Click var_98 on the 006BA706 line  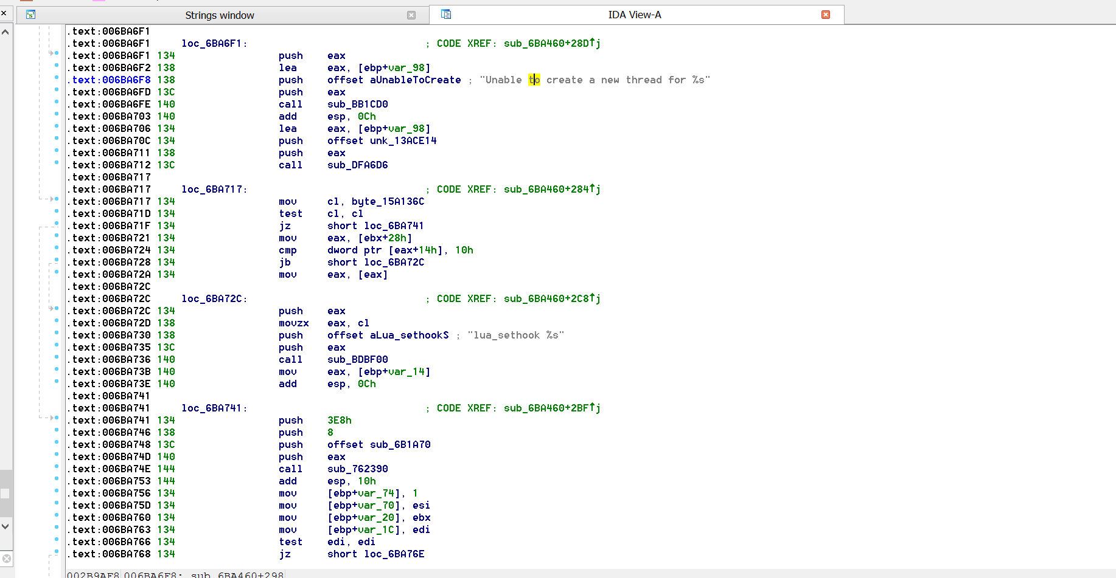[406, 129]
